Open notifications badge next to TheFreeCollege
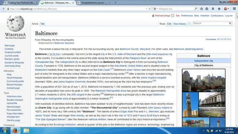Viewport: 238px width, 134px height. click(x=173, y=16)
